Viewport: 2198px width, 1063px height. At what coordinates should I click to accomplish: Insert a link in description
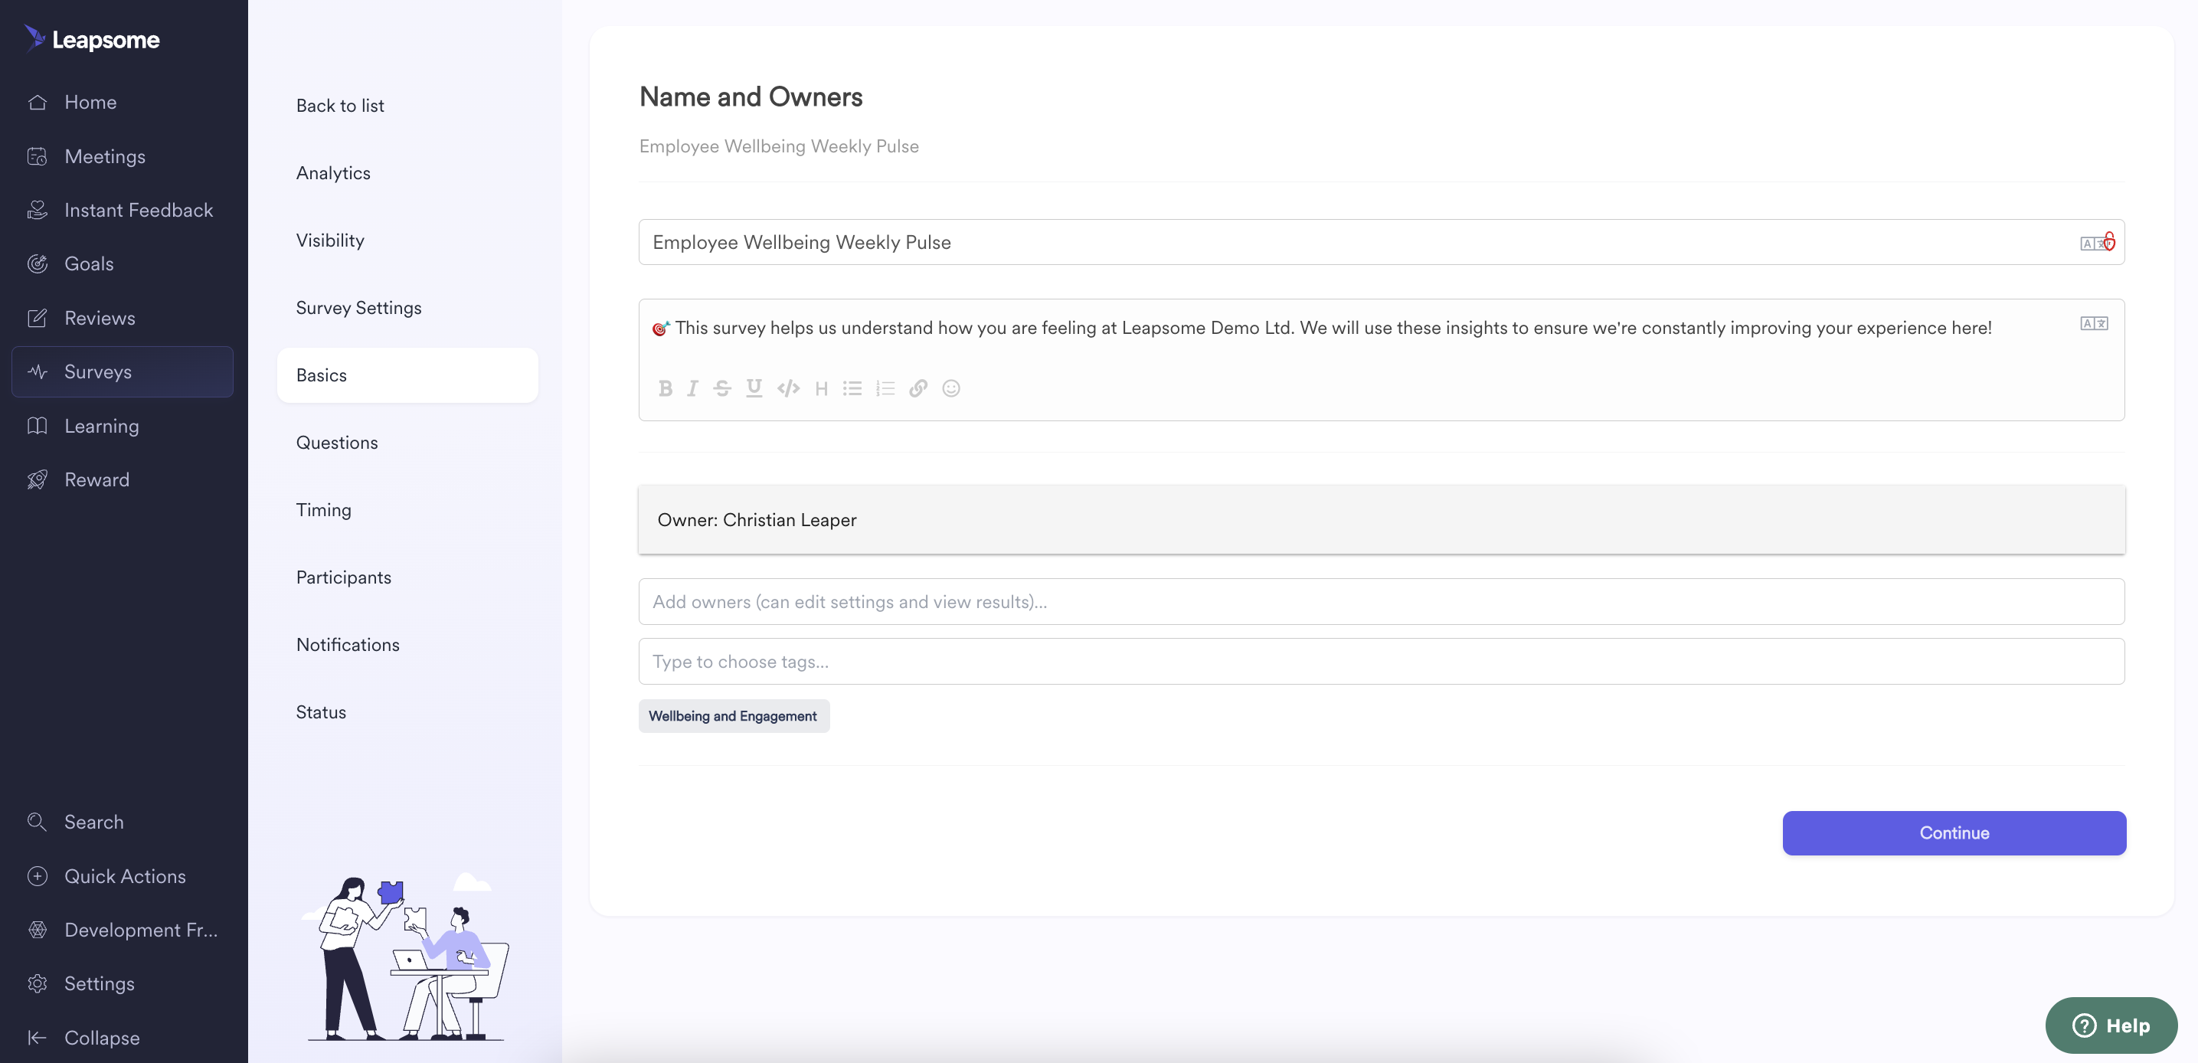[x=918, y=388]
